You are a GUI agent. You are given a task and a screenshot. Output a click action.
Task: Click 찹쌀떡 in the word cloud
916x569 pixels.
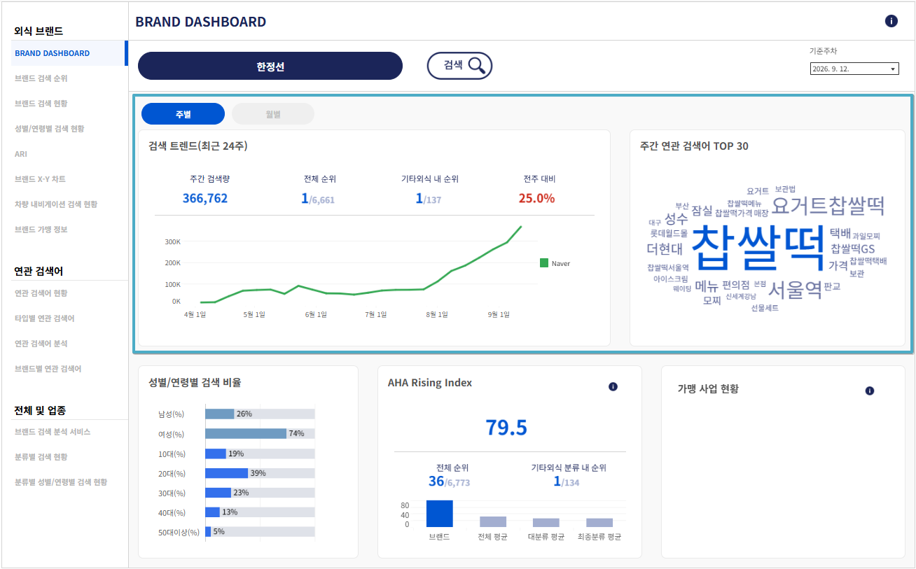point(759,247)
